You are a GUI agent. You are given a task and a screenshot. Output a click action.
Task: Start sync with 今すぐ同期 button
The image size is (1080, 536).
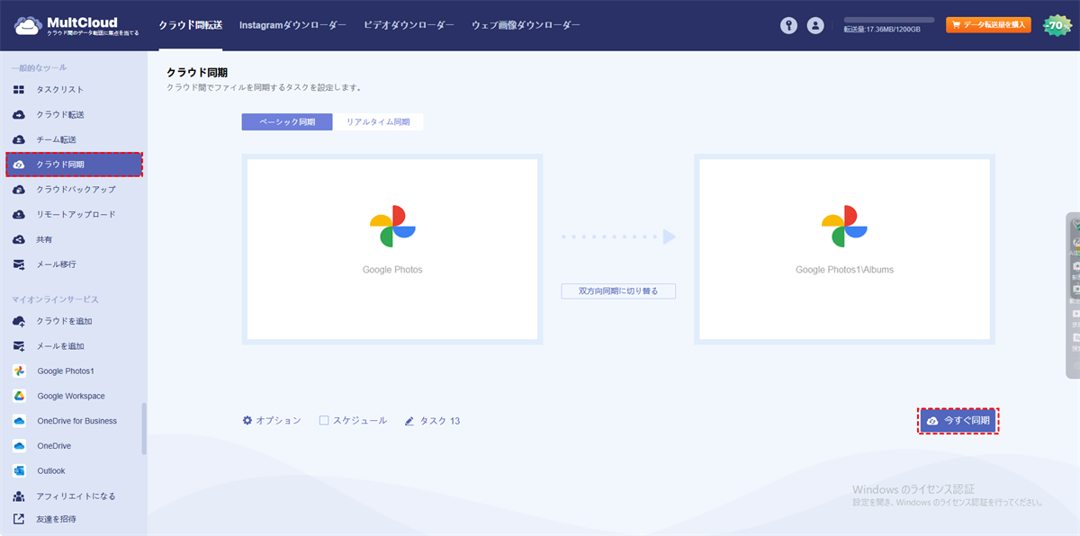pos(958,421)
